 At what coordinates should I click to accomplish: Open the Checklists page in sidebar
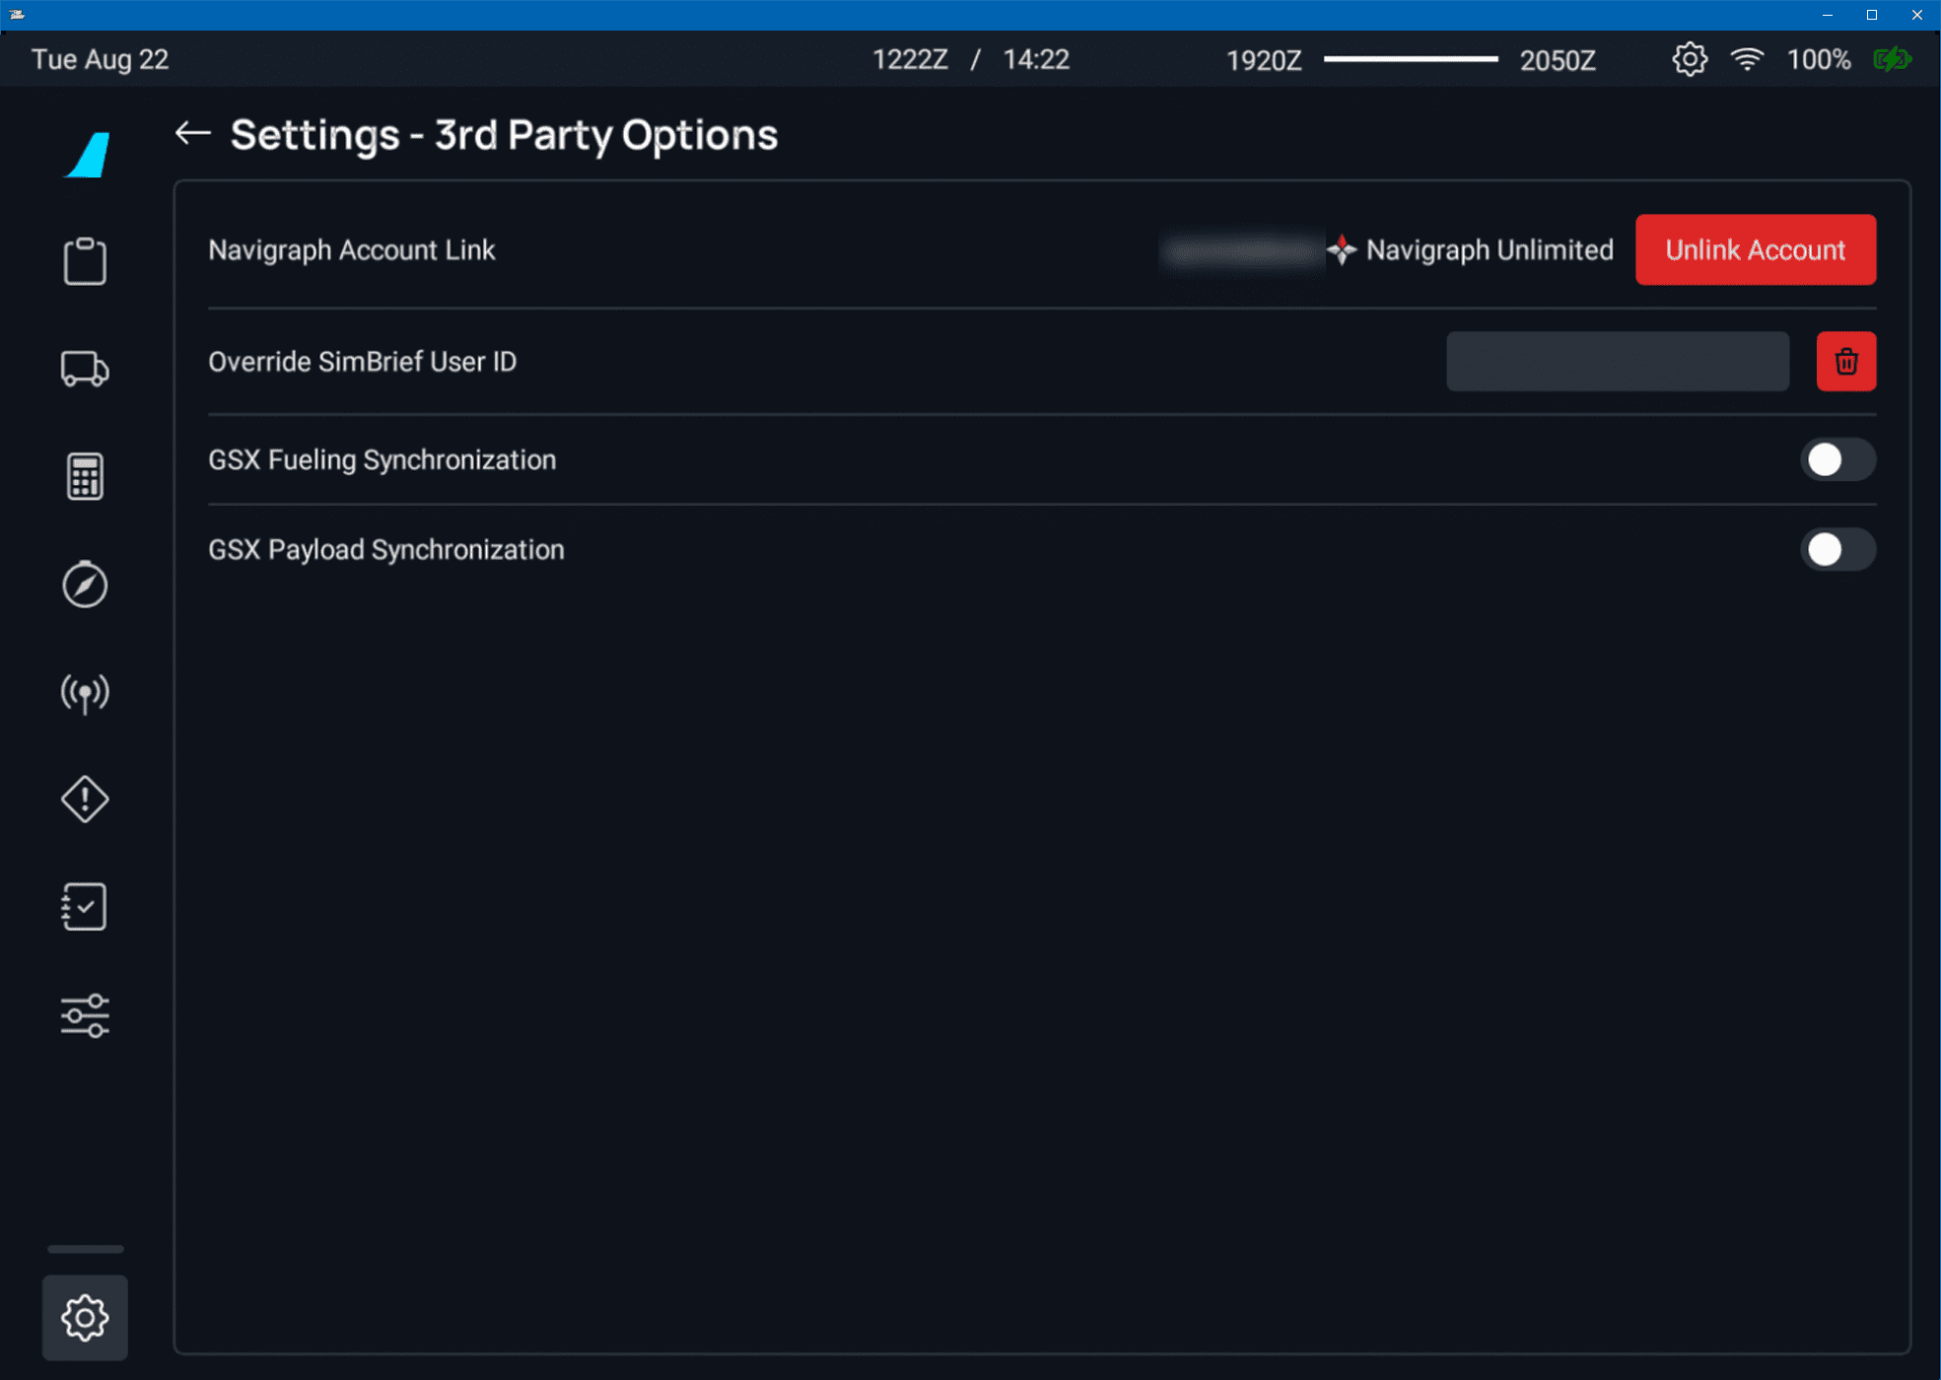(85, 907)
